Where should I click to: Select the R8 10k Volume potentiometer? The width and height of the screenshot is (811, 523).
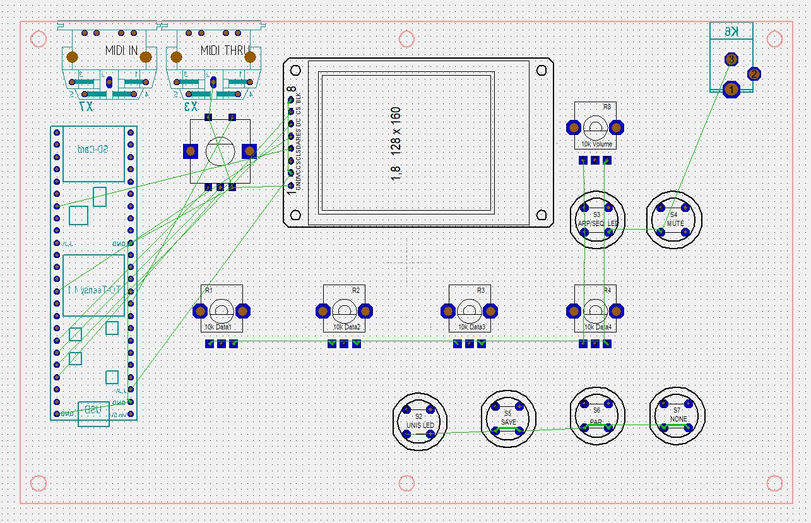(x=596, y=127)
